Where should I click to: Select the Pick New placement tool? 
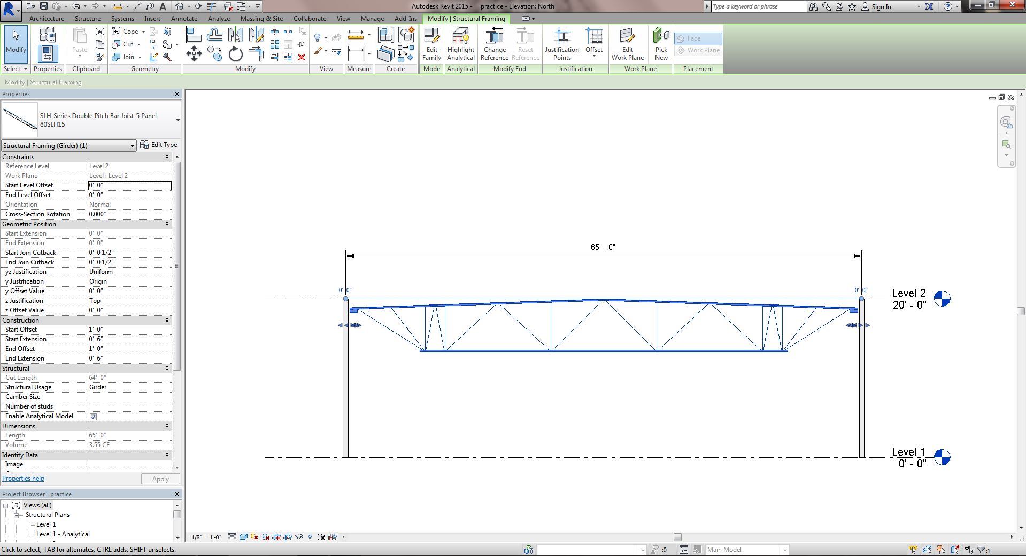(661, 43)
